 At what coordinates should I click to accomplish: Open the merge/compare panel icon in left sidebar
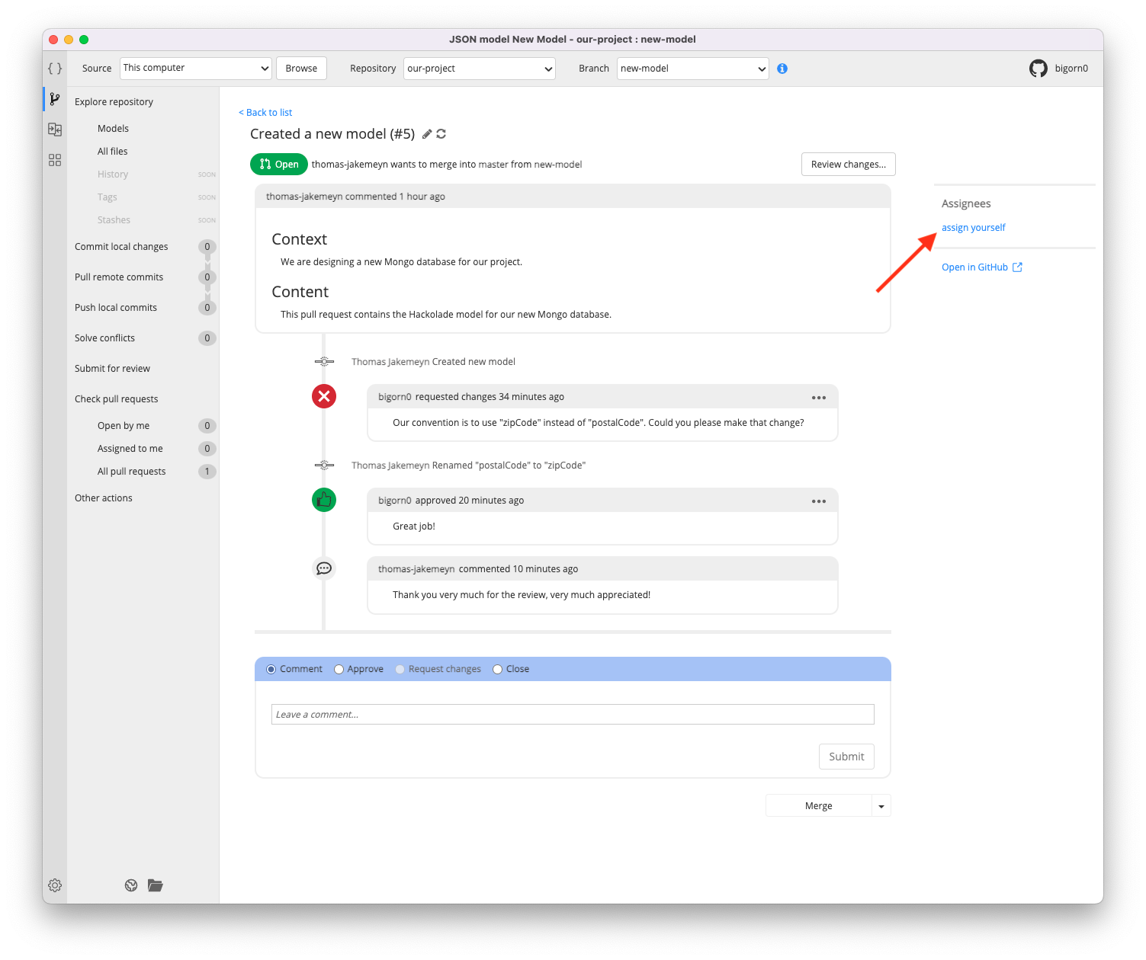[x=54, y=129]
